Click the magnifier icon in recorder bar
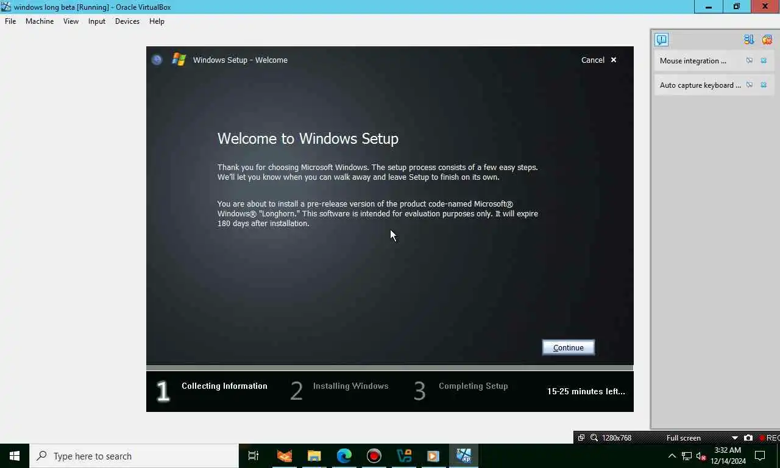Viewport: 780px width, 468px height. click(594, 438)
